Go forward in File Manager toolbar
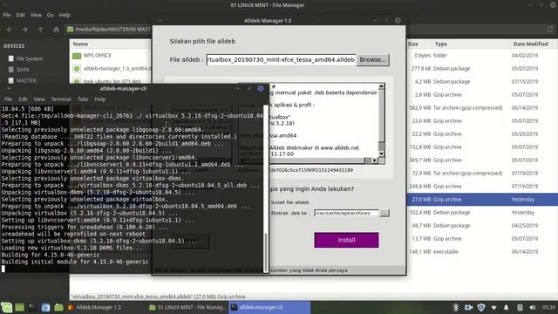The image size is (558, 314). (25, 30)
